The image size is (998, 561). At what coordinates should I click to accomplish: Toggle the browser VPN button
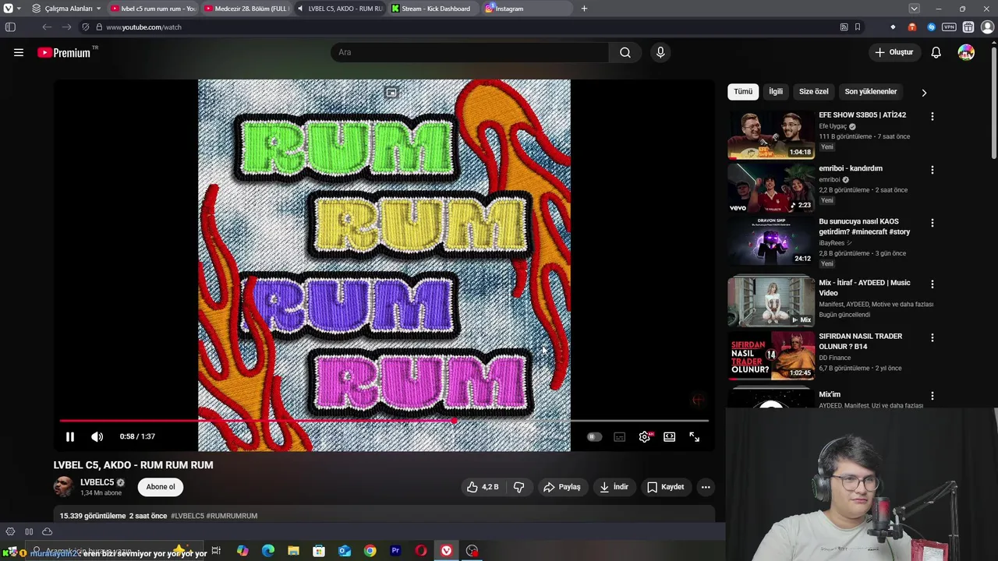tap(949, 27)
